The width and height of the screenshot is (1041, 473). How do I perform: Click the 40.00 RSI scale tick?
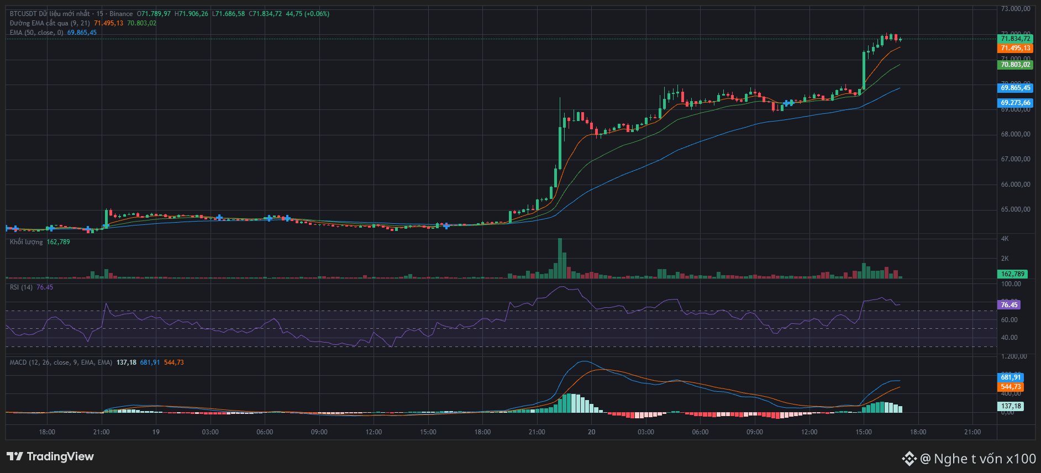(x=1010, y=338)
